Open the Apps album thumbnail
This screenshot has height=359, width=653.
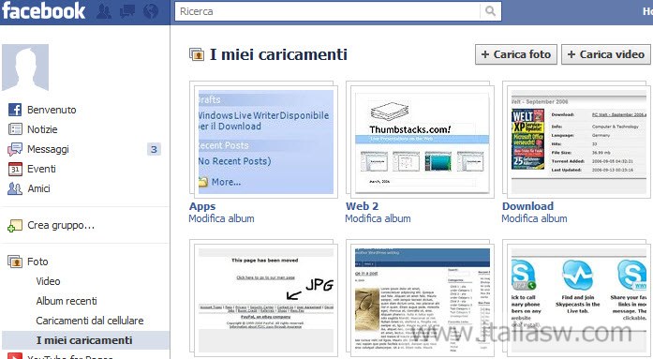(263, 140)
